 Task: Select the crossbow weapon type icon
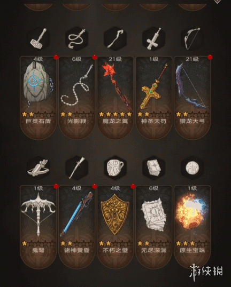(38, 168)
